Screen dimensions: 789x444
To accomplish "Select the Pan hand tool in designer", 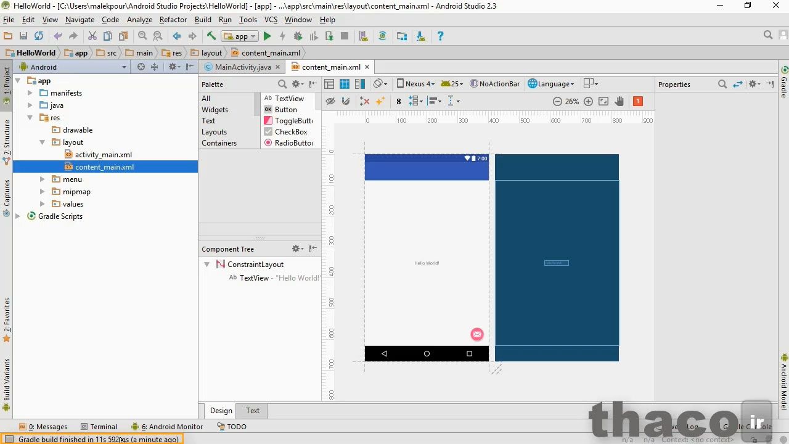I will tap(619, 101).
